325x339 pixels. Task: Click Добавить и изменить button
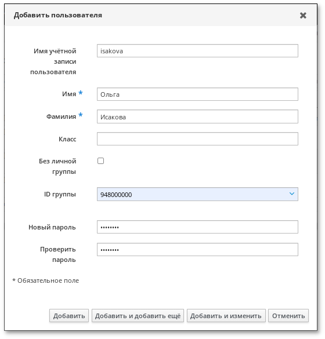coord(226,316)
